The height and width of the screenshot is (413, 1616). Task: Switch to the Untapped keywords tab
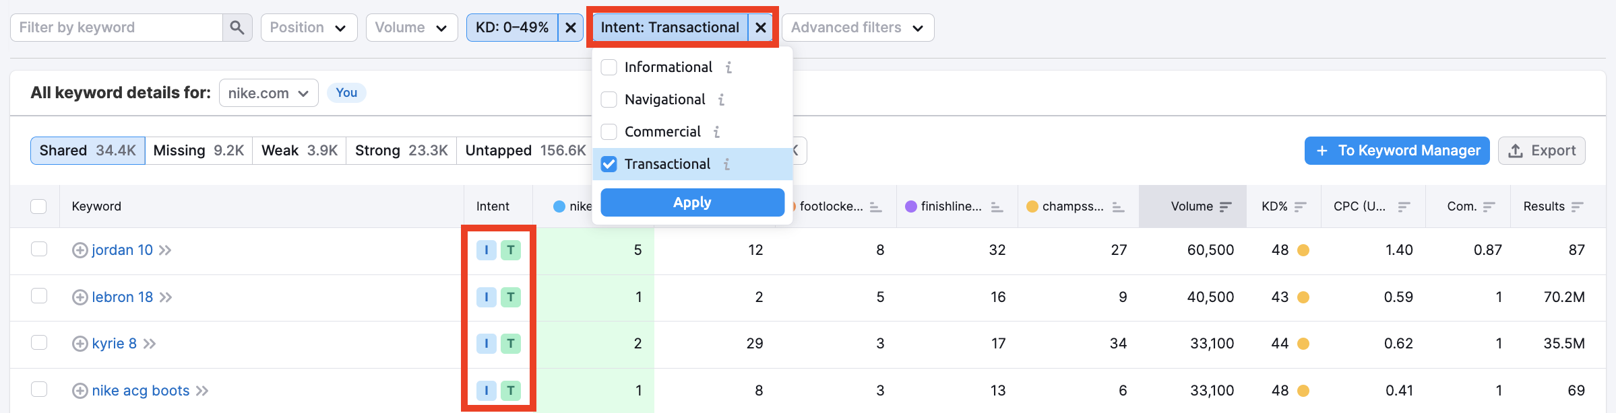[x=525, y=151]
